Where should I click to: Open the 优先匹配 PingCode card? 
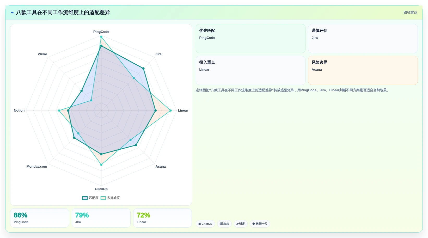250,39
